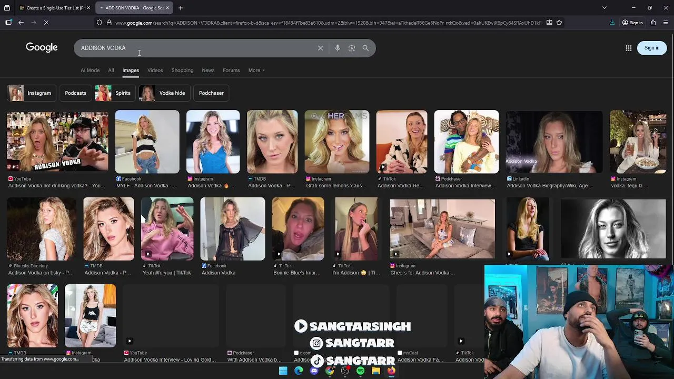Switch to the Shopping tab
This screenshot has height=379, width=674.
(182, 70)
